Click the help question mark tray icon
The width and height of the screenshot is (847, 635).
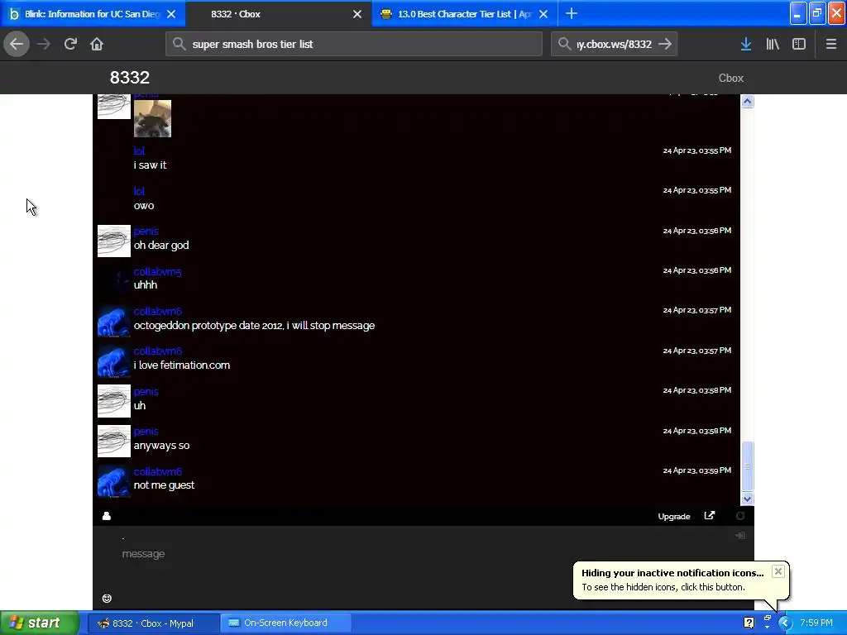(749, 623)
